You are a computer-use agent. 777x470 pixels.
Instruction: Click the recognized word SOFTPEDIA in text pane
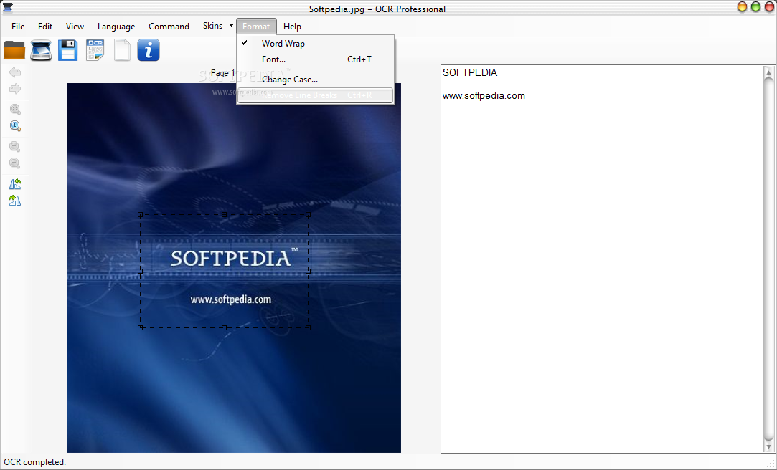(470, 73)
